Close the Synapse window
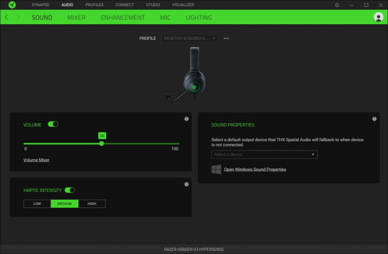 click(381, 5)
